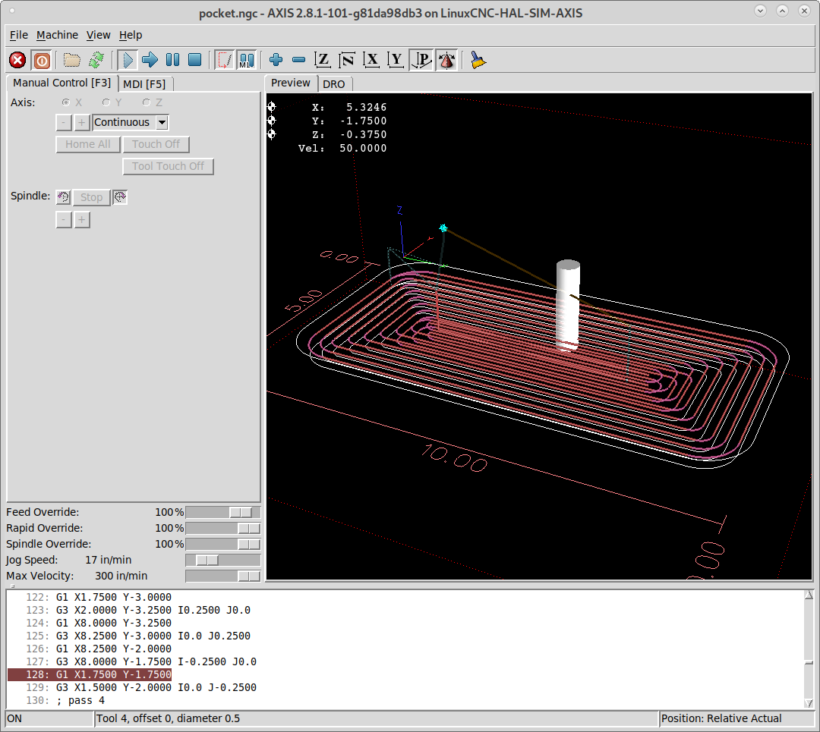
Task: Zoom out with minus icon
Action: tap(298, 60)
